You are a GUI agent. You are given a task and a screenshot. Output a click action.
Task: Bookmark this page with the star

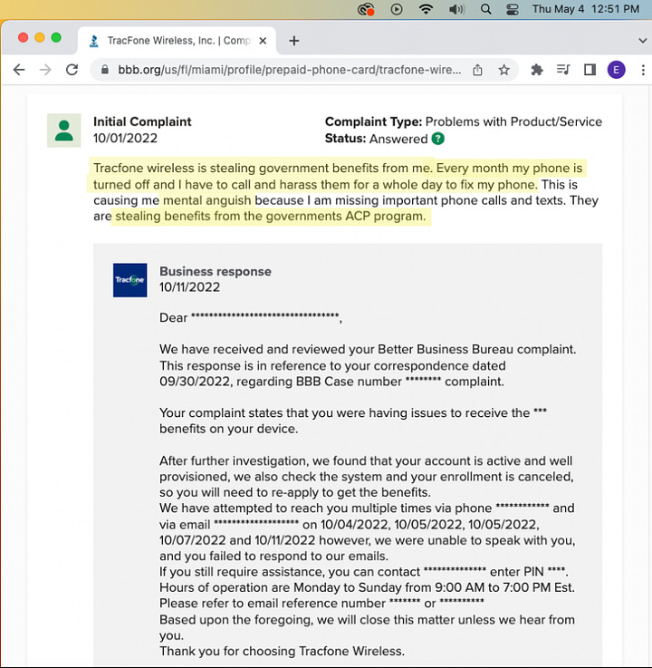click(503, 70)
